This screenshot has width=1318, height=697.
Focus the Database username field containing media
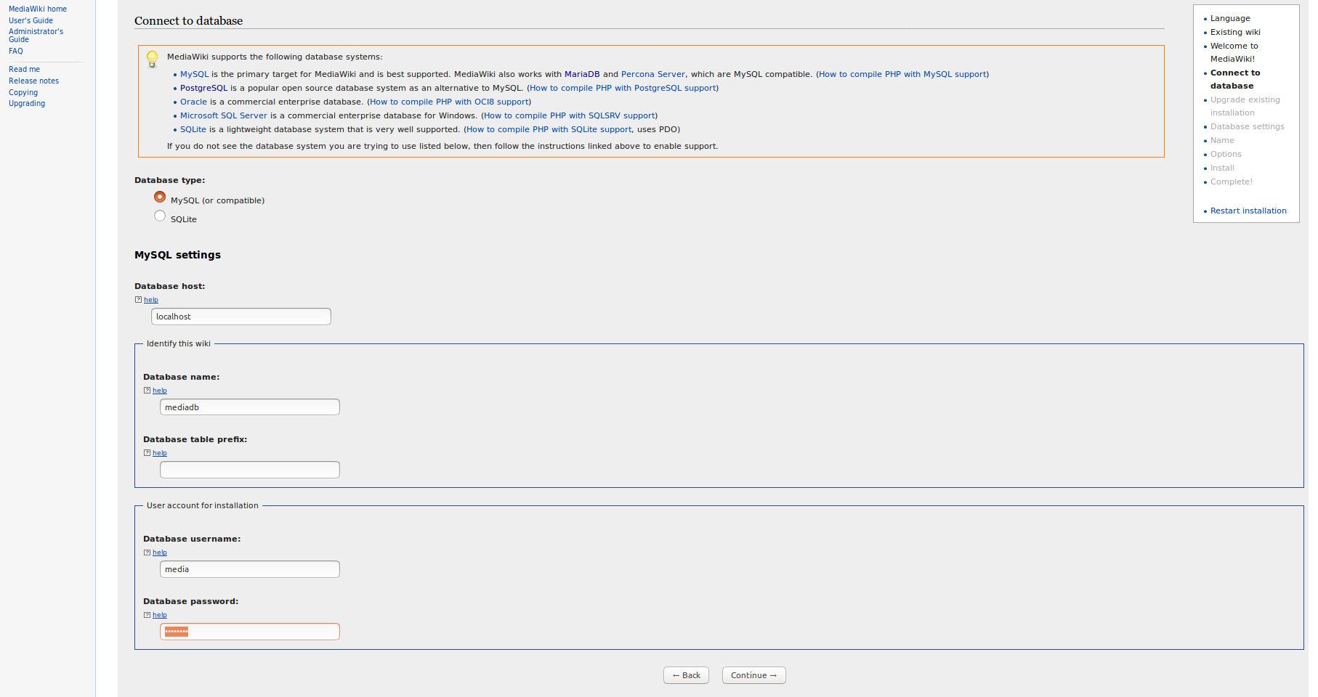pos(250,569)
